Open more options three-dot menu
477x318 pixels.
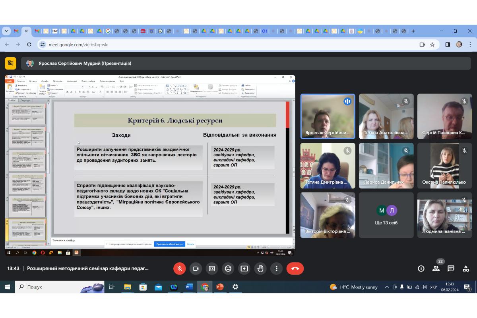[x=276, y=269]
